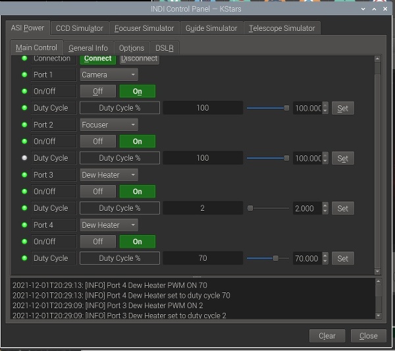Click the status LED beside Port 4
Screen dimensions: 395x351
(x=25, y=225)
